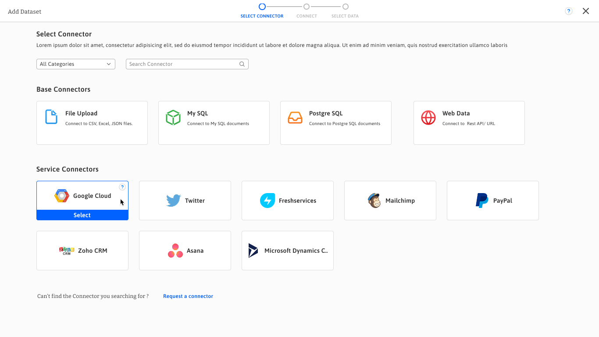Close the Add Dataset dialog
The height and width of the screenshot is (337, 599).
pos(586,11)
